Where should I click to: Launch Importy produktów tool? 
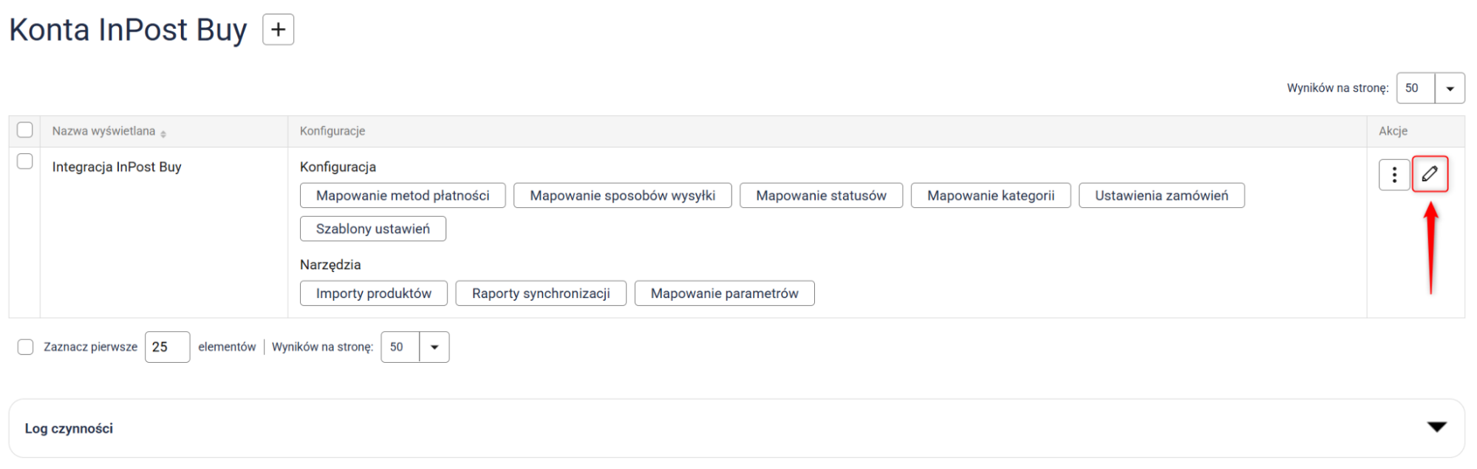click(373, 293)
